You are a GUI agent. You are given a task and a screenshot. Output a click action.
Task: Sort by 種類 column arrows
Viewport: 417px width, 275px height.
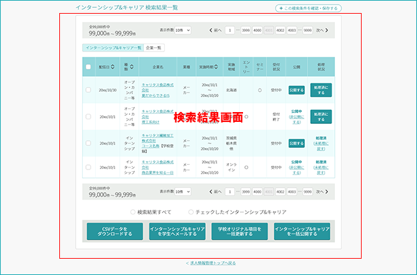pos(132,66)
